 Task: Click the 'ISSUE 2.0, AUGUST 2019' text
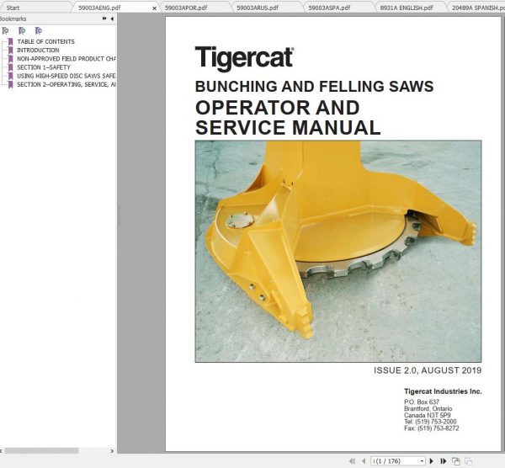pos(428,370)
